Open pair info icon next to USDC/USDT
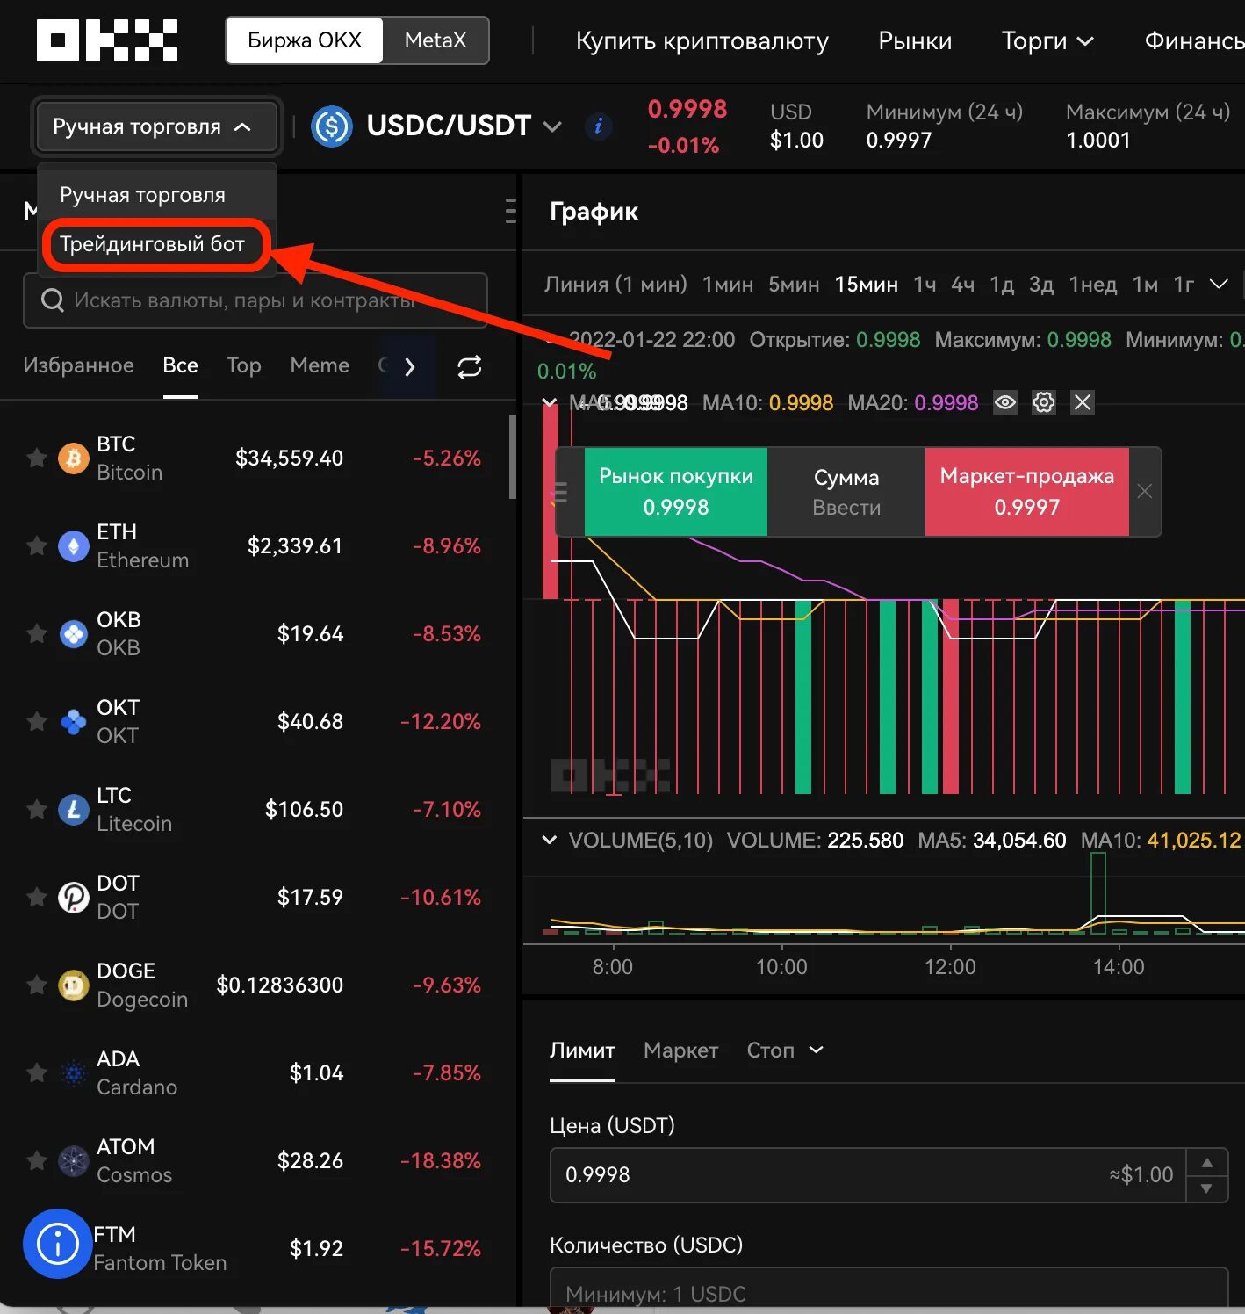The width and height of the screenshot is (1245, 1314). (598, 126)
